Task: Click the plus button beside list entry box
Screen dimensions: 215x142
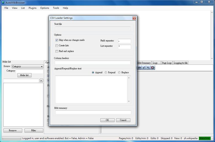Action: [41, 80]
